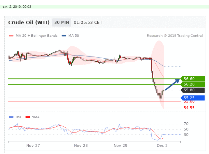Click the RSI 50 axis label
209x154 pixels.
tap(186, 129)
